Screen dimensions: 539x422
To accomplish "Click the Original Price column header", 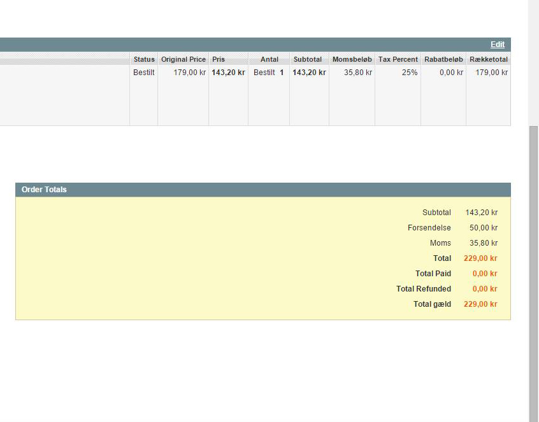I will pos(183,59).
